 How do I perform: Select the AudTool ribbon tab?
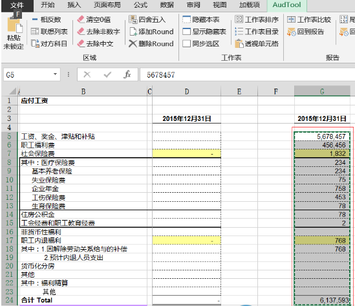286,5
